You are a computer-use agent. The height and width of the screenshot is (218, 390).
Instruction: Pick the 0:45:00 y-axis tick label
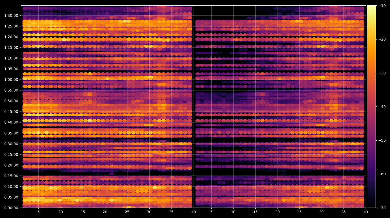[11, 112]
